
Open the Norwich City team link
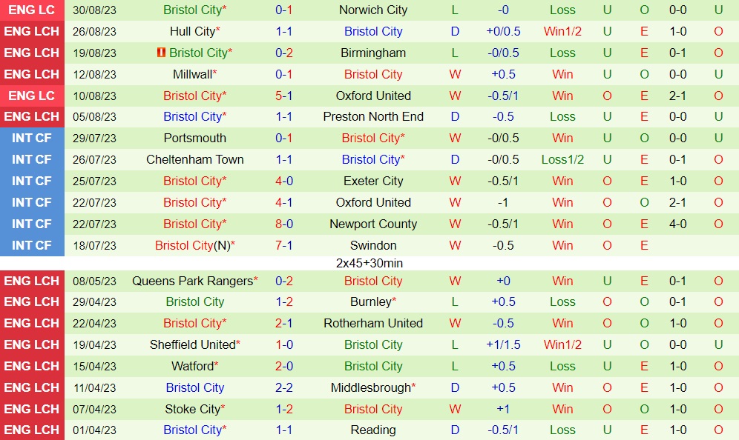[x=373, y=10]
